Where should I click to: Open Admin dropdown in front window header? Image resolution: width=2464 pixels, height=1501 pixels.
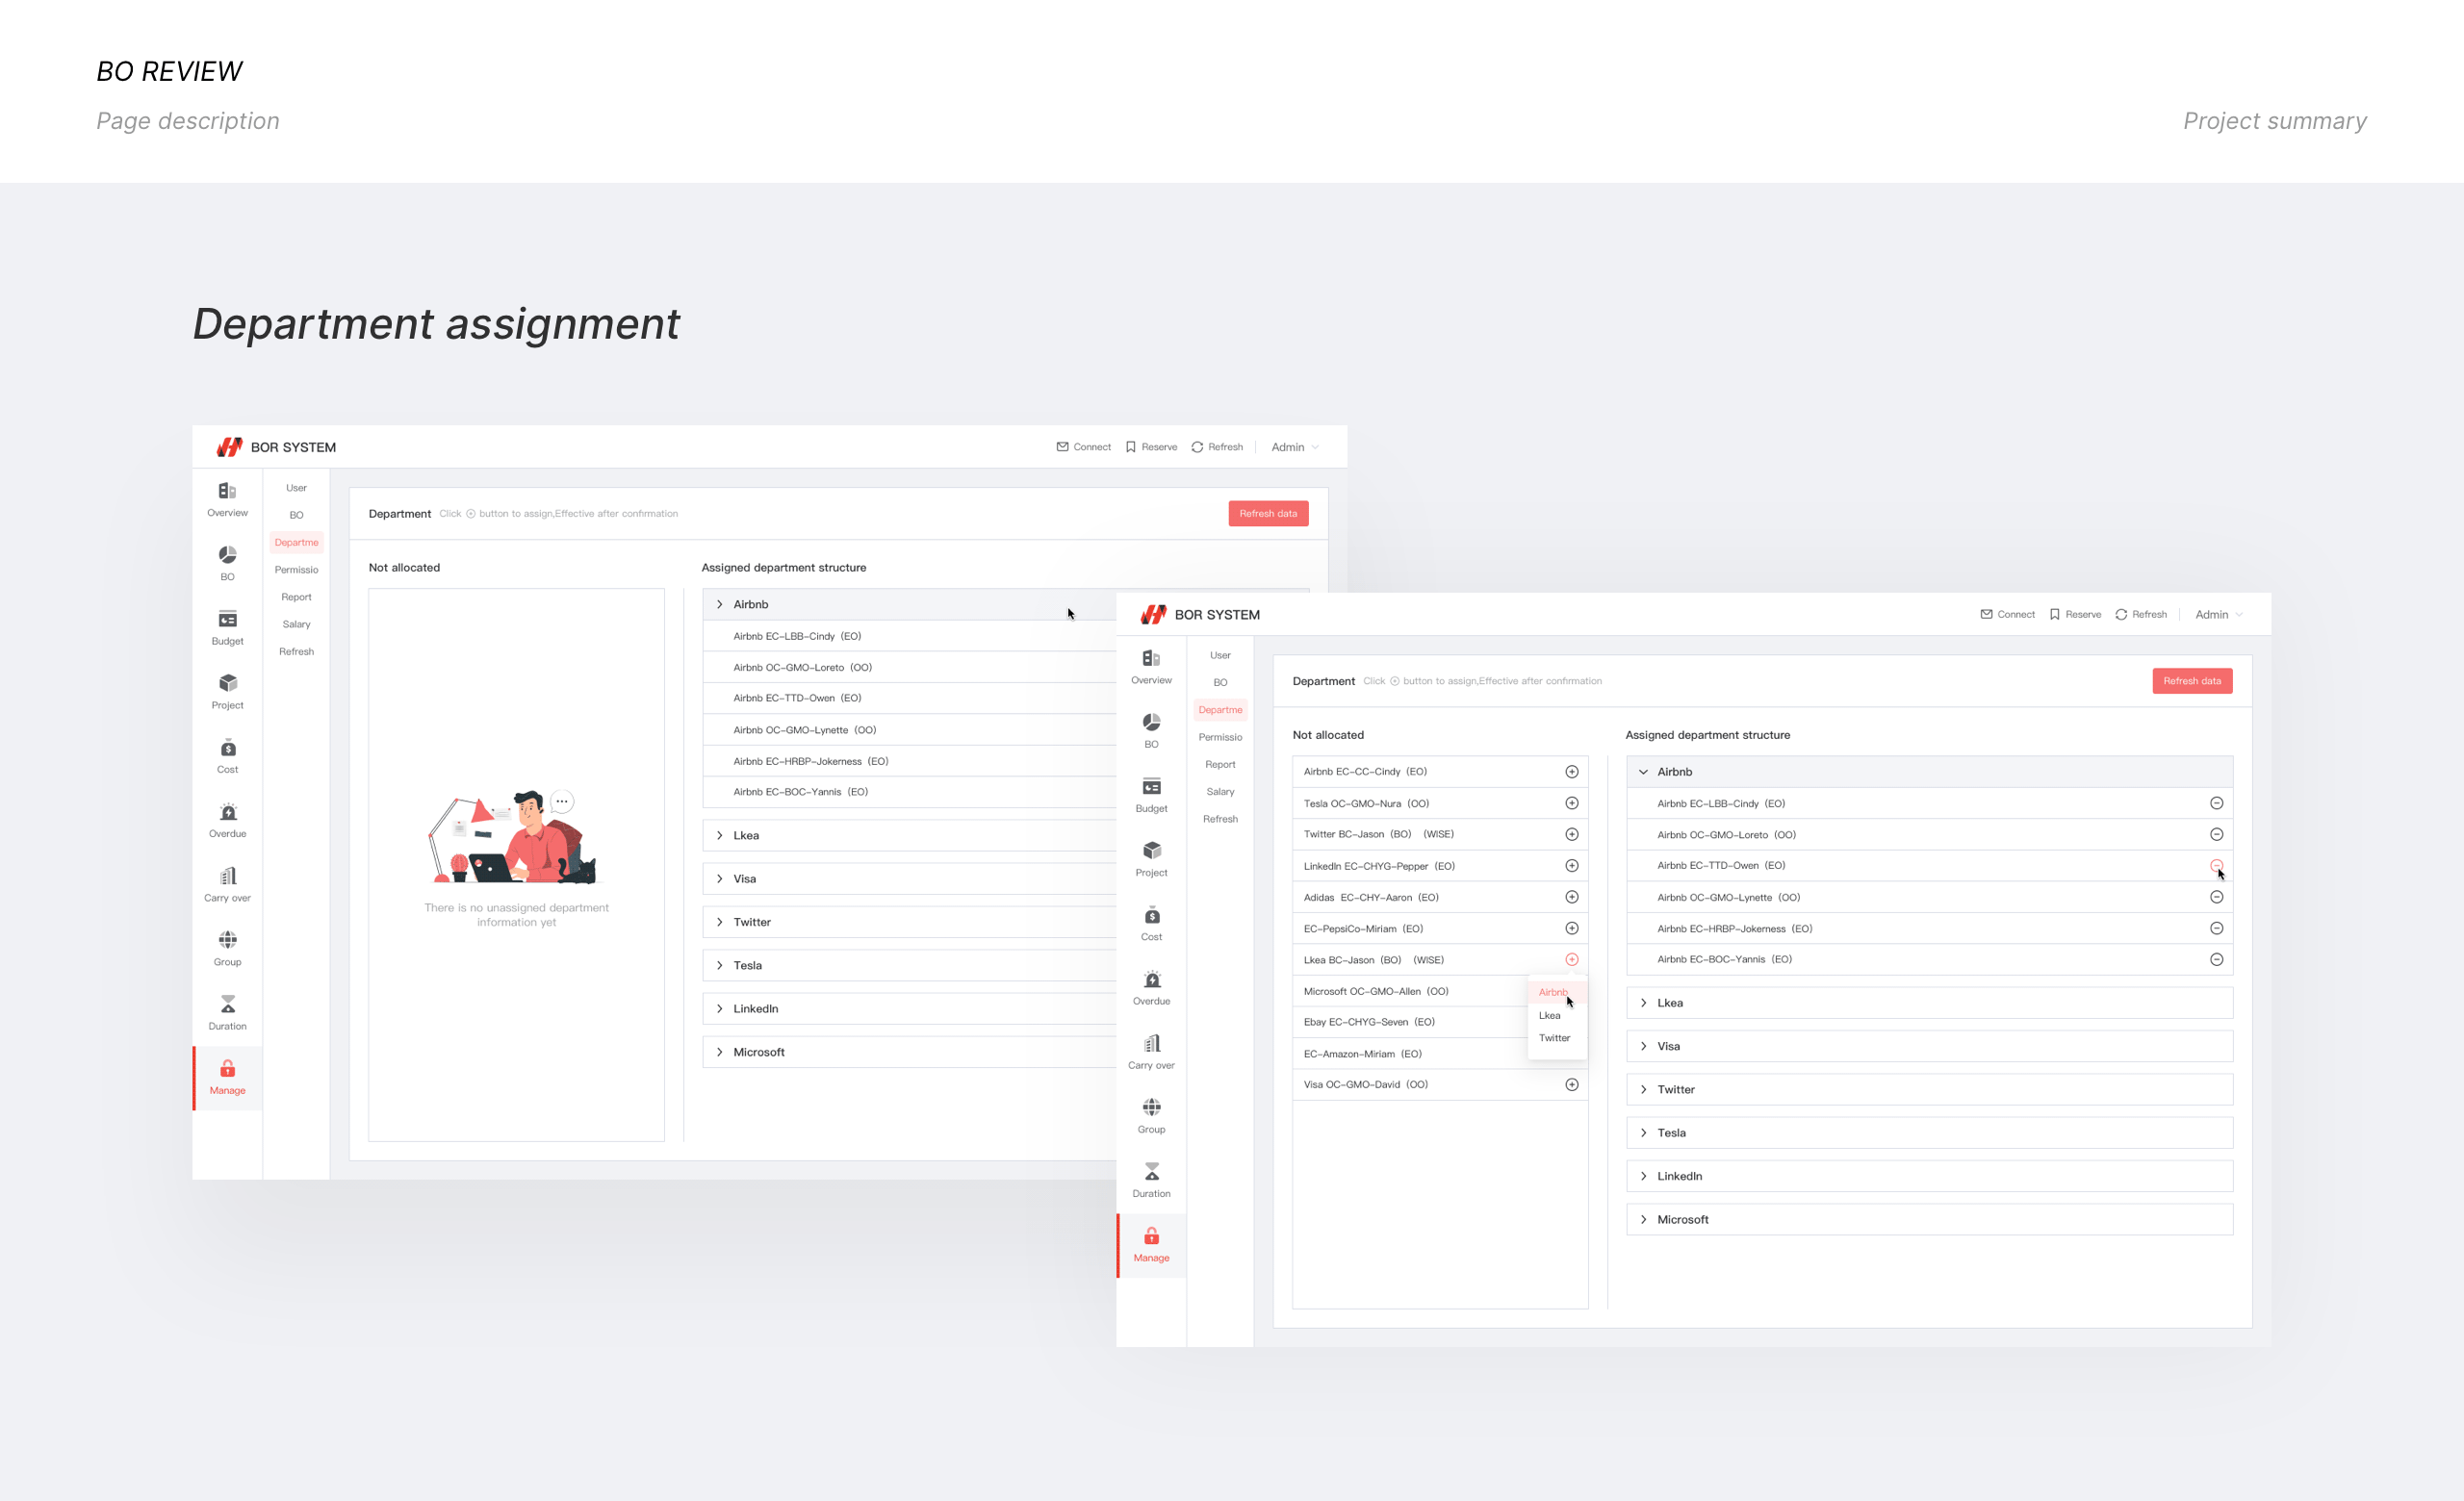pyautogui.click(x=2218, y=615)
